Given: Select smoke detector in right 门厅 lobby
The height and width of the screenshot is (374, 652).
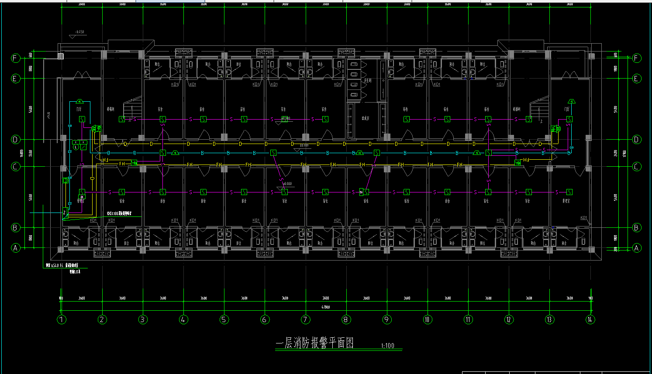Looking at the screenshot, I should (x=569, y=119).
